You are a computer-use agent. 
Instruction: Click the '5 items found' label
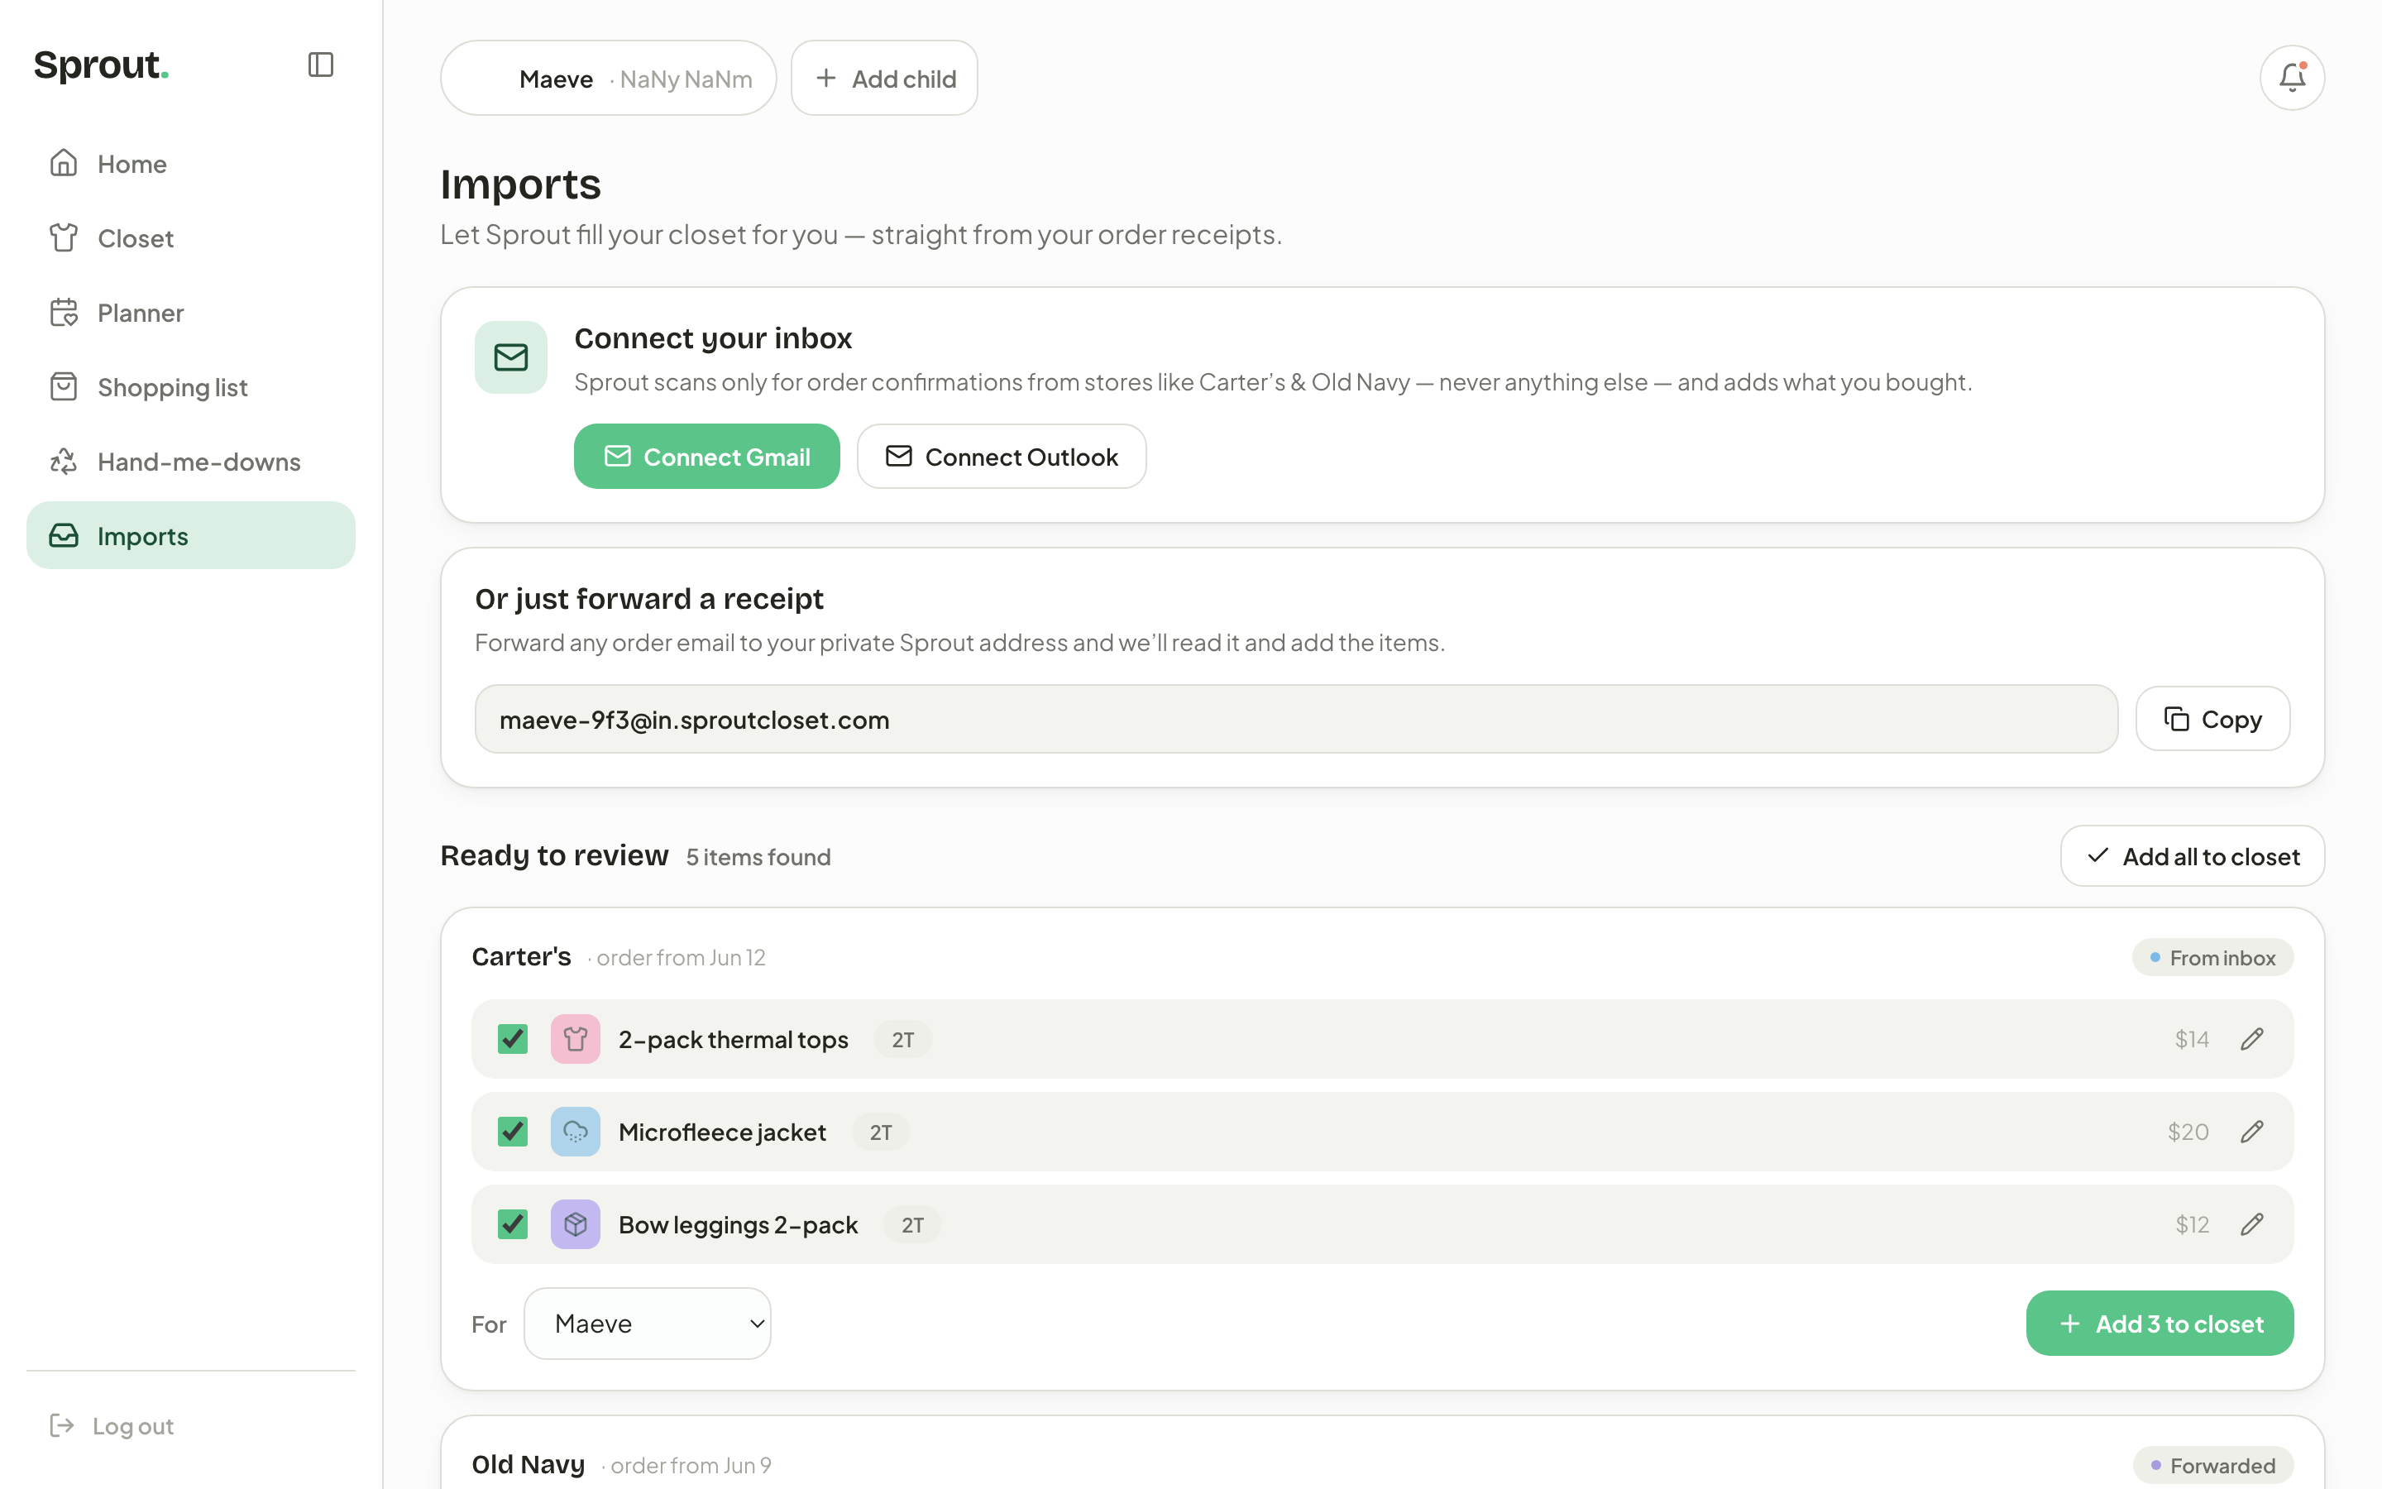(758, 858)
